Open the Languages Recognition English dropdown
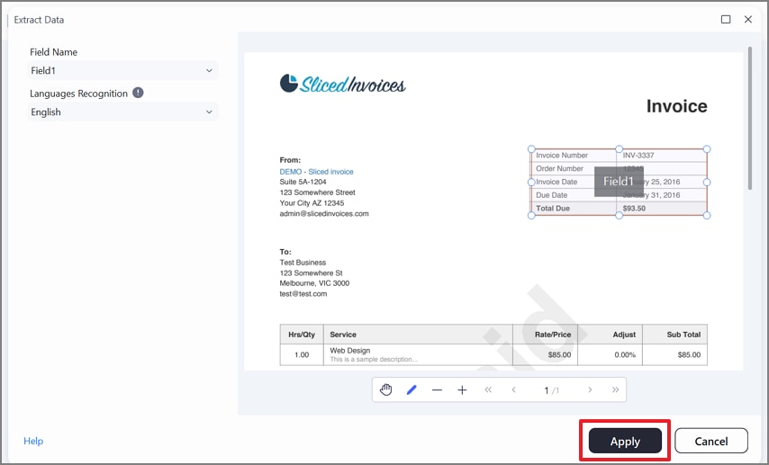This screenshot has width=769, height=465. pos(122,112)
